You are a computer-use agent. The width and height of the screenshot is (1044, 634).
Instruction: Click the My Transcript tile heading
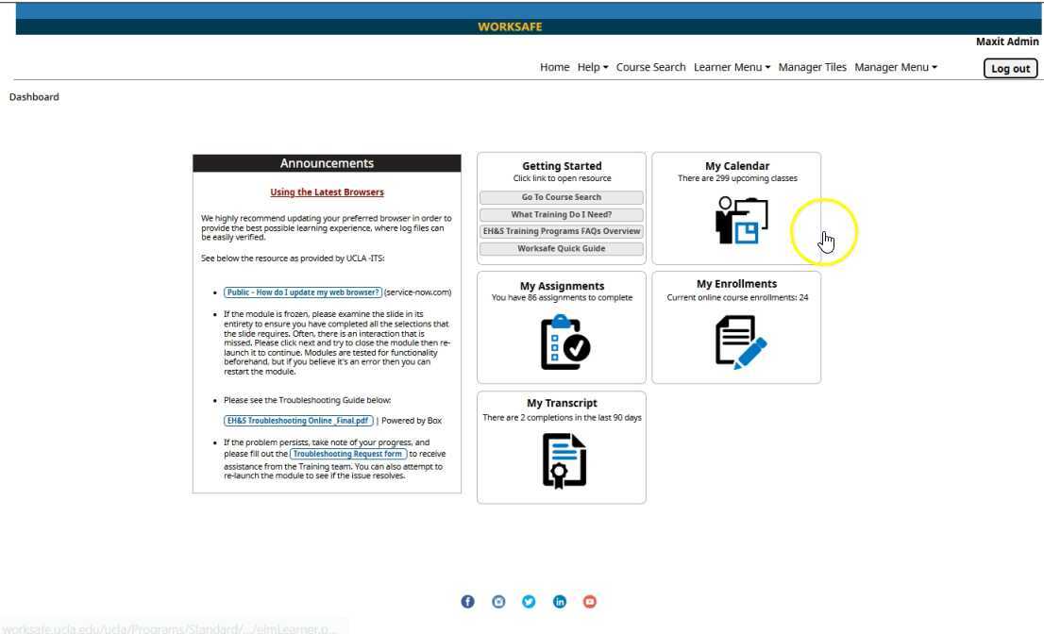pyautogui.click(x=562, y=403)
